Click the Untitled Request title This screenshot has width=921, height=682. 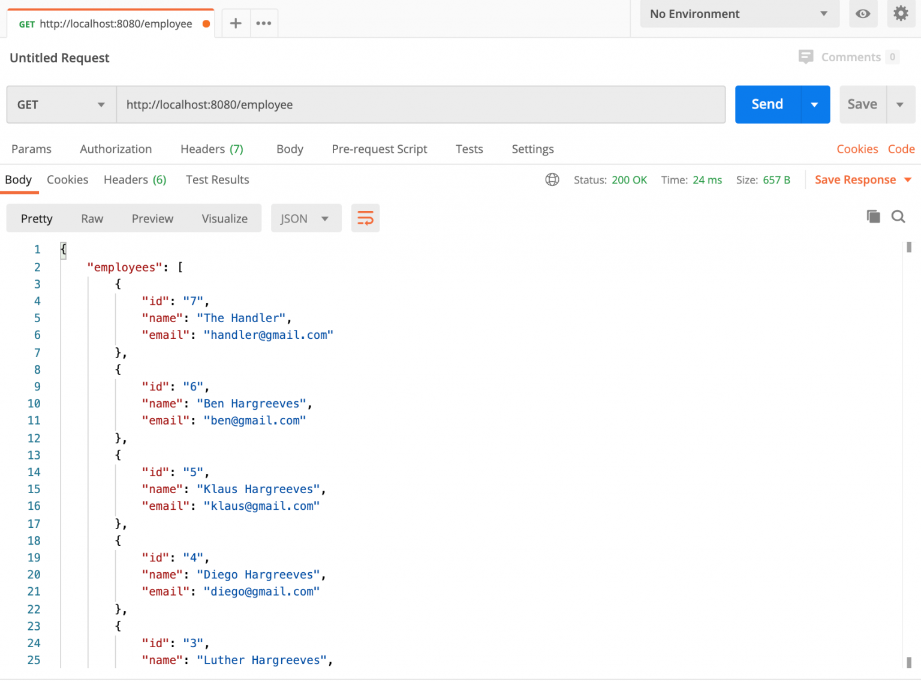click(59, 58)
